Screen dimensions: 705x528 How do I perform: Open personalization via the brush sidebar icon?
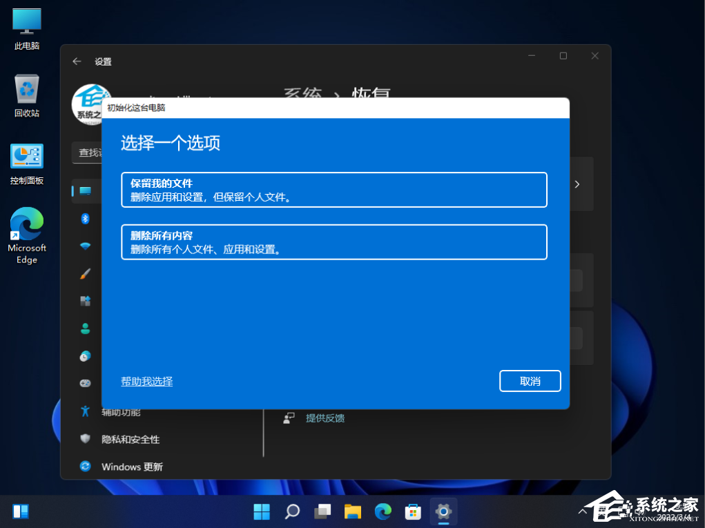click(x=85, y=273)
